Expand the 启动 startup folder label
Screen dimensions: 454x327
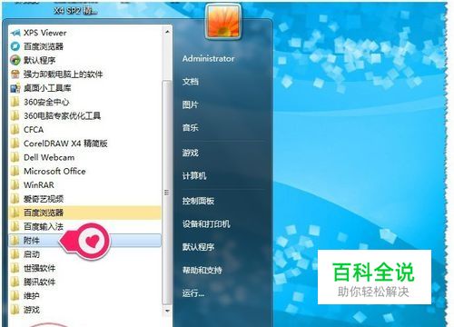click(32, 254)
